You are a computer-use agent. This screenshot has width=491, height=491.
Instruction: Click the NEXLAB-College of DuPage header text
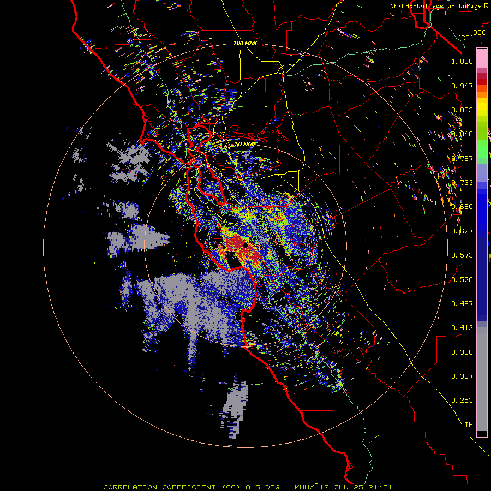(435, 6)
